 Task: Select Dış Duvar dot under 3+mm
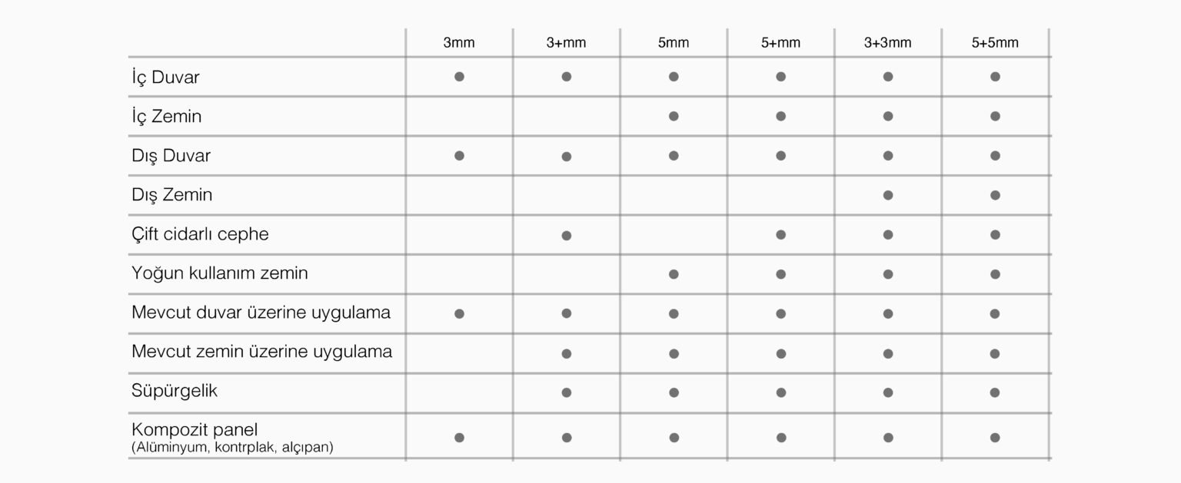[x=567, y=156]
